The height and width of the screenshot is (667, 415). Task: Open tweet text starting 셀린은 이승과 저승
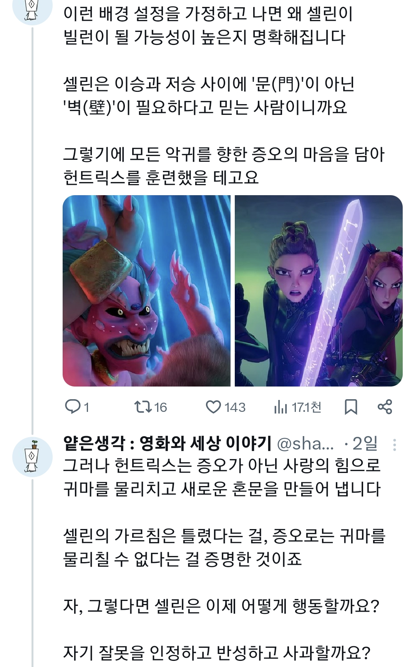(209, 96)
